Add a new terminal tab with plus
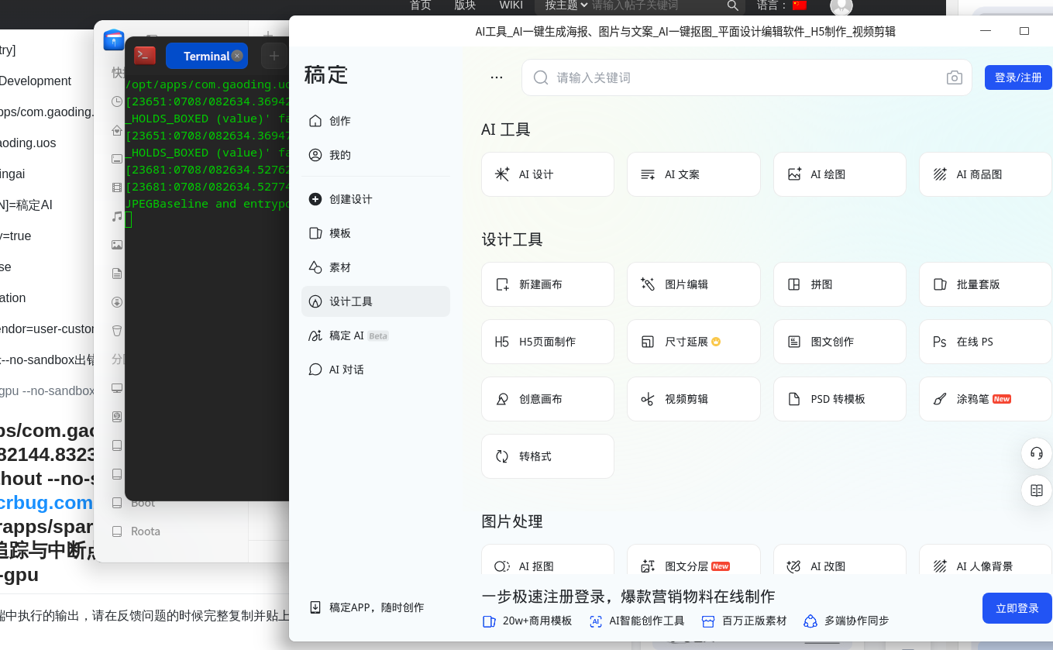This screenshot has height=650, width=1053. 274,56
